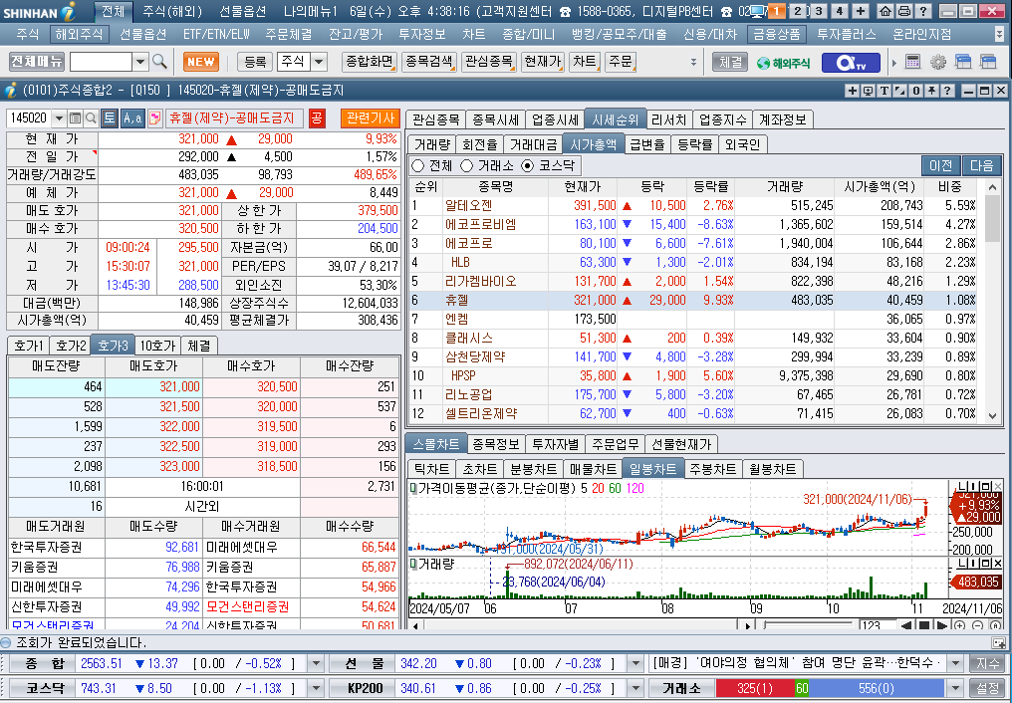The height and width of the screenshot is (703, 1012).
Task: Click the printer icon in the title bar
Action: [904, 11]
